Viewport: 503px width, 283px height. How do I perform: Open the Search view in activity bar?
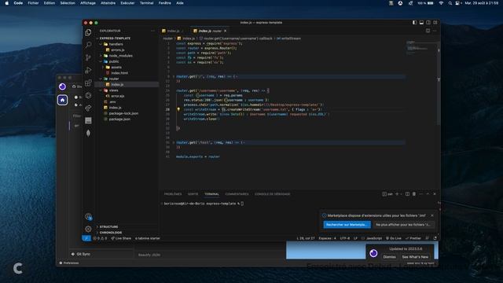[x=88, y=45]
